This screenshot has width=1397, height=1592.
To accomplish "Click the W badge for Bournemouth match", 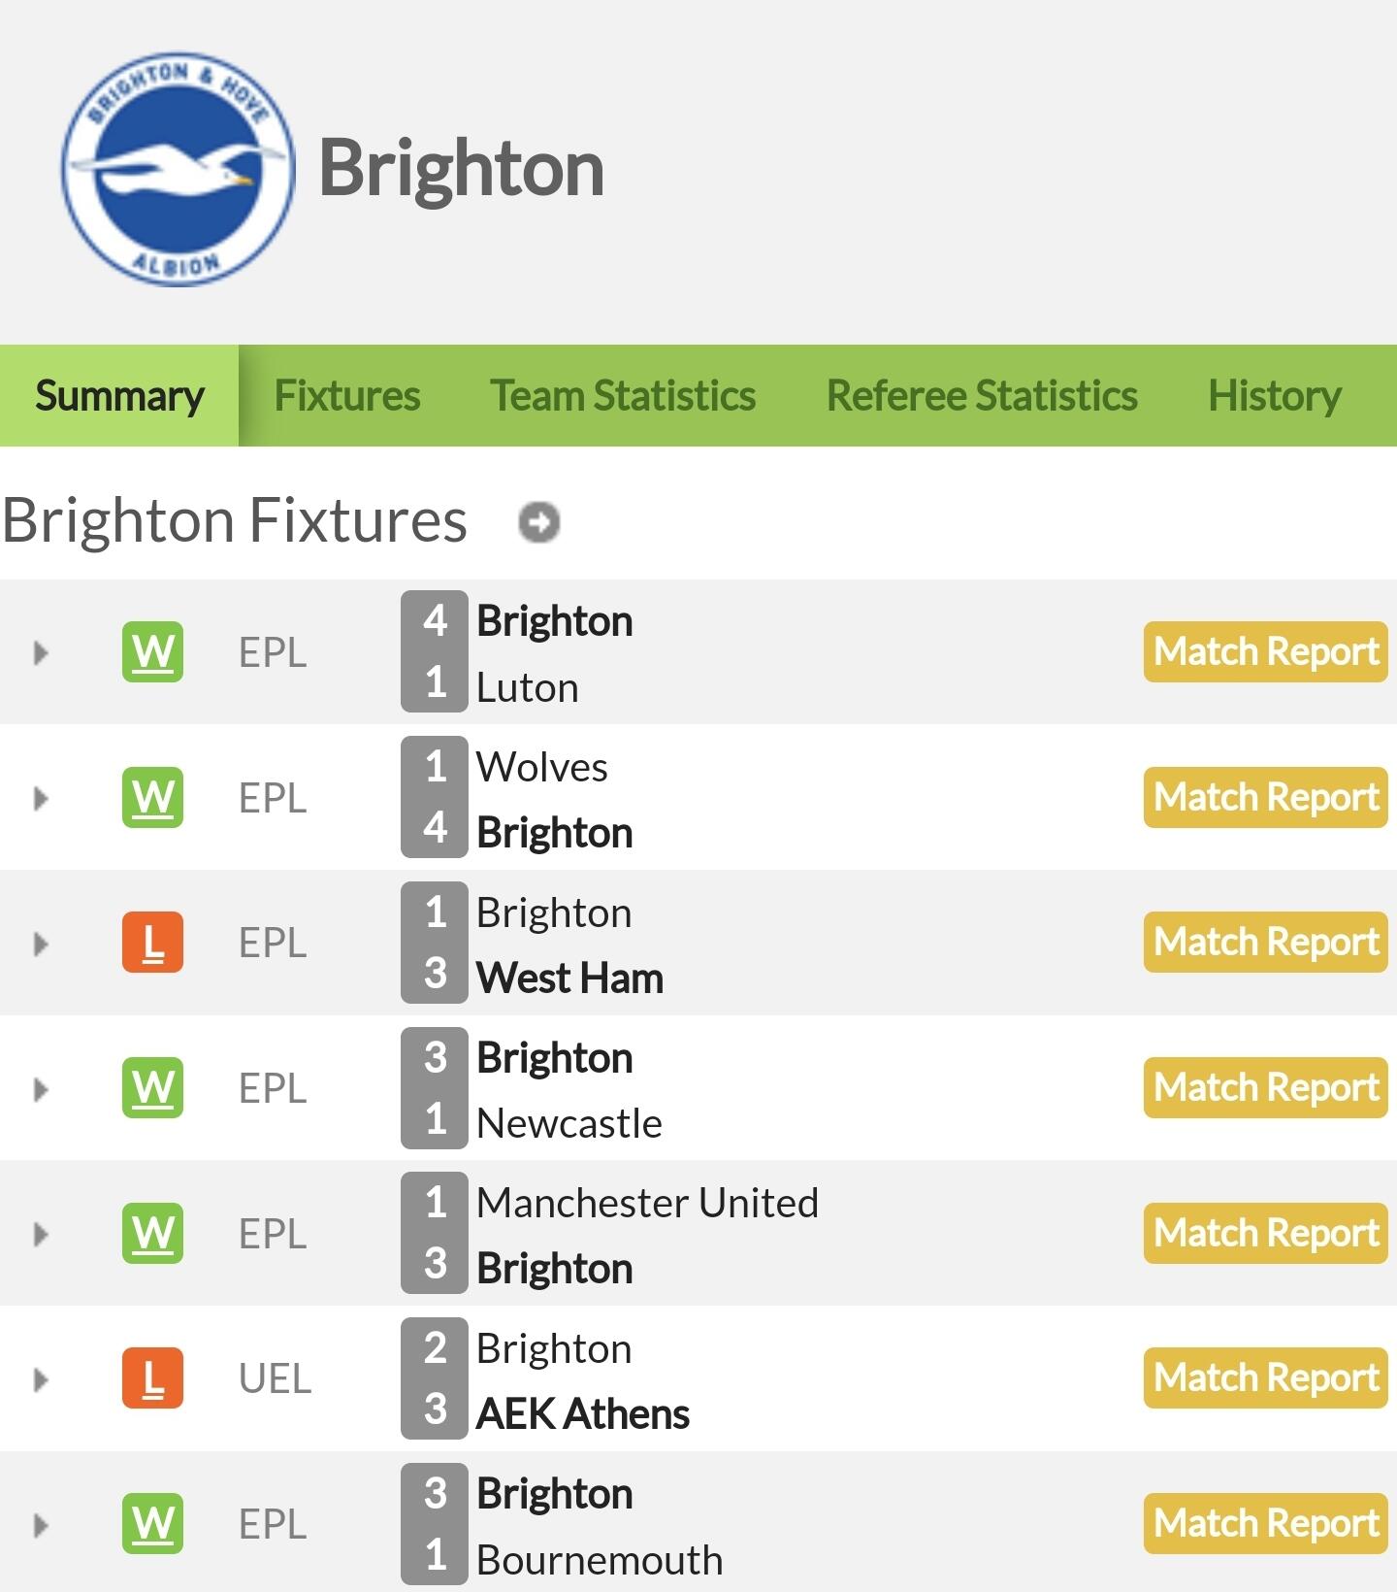I will point(153,1524).
